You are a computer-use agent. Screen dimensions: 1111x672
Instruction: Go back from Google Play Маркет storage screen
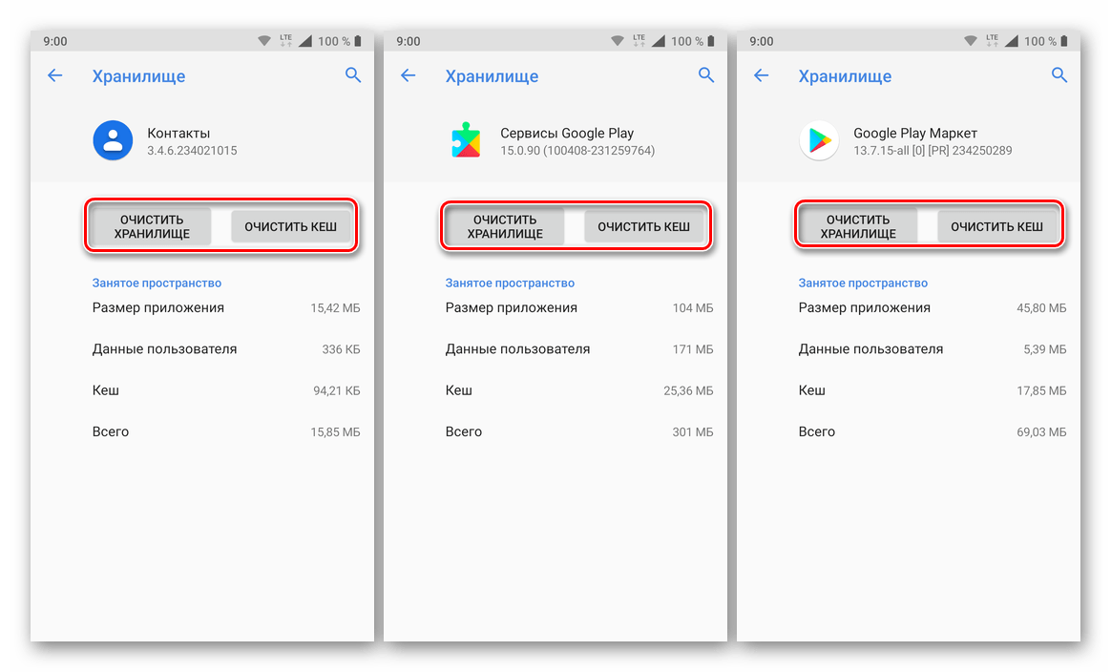(x=761, y=75)
